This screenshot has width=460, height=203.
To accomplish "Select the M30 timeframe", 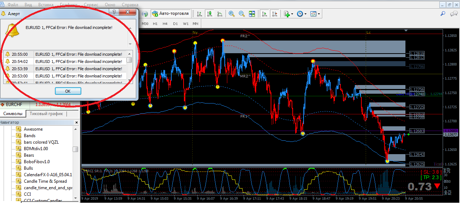I will (x=145, y=24).
